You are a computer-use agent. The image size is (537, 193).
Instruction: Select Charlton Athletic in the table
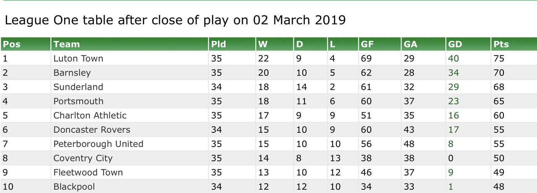click(90, 115)
